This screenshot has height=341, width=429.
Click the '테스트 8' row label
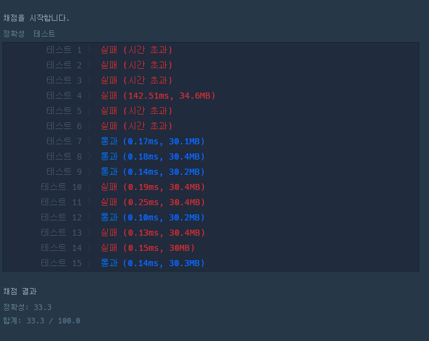point(64,156)
